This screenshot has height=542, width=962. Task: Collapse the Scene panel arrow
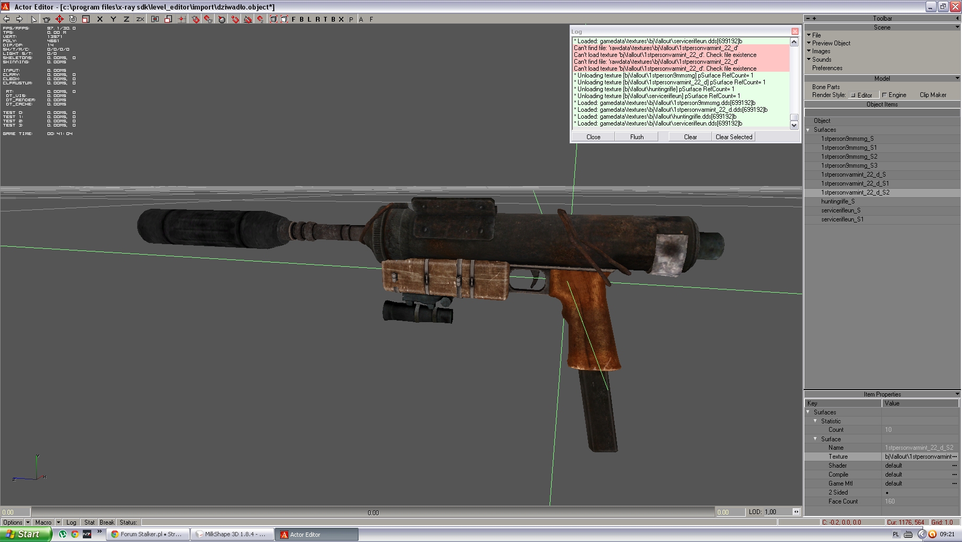(x=957, y=27)
